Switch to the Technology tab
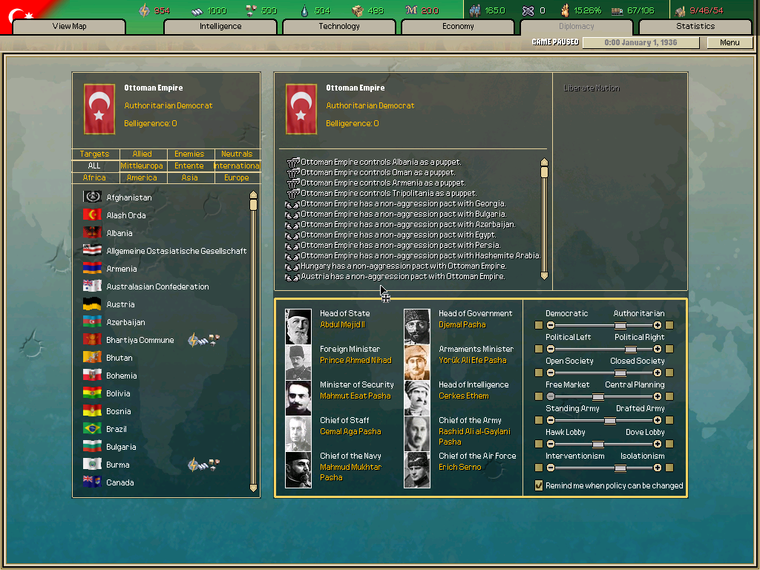 [x=338, y=26]
